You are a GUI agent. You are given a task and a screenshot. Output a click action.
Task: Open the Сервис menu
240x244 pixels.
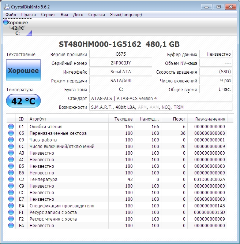(48, 15)
